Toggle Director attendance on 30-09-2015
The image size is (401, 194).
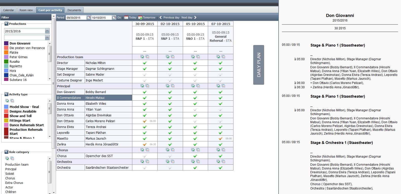tap(144, 63)
